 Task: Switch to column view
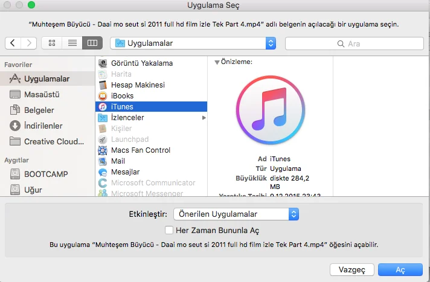point(92,43)
